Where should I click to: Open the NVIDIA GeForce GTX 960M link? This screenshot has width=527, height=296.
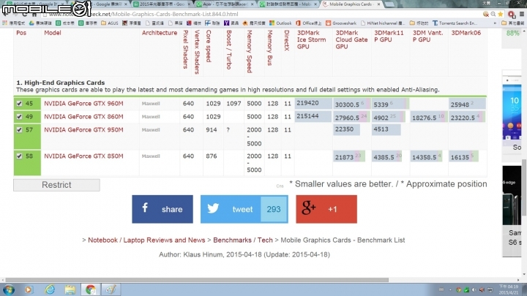tap(83, 103)
